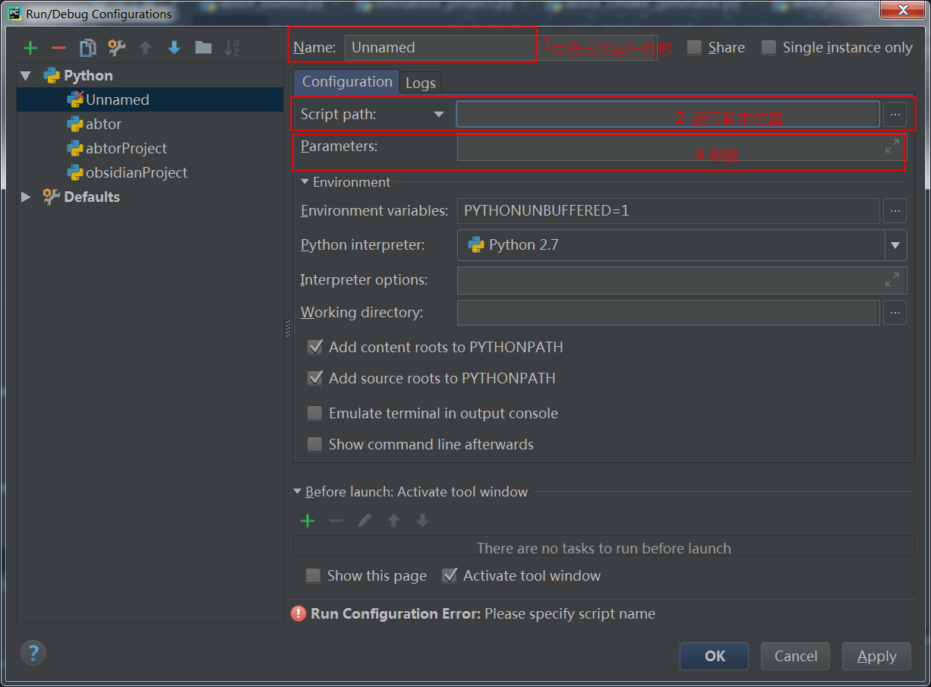This screenshot has height=687, width=931.
Task: Open Script path type dropdown arrow
Action: coord(439,115)
